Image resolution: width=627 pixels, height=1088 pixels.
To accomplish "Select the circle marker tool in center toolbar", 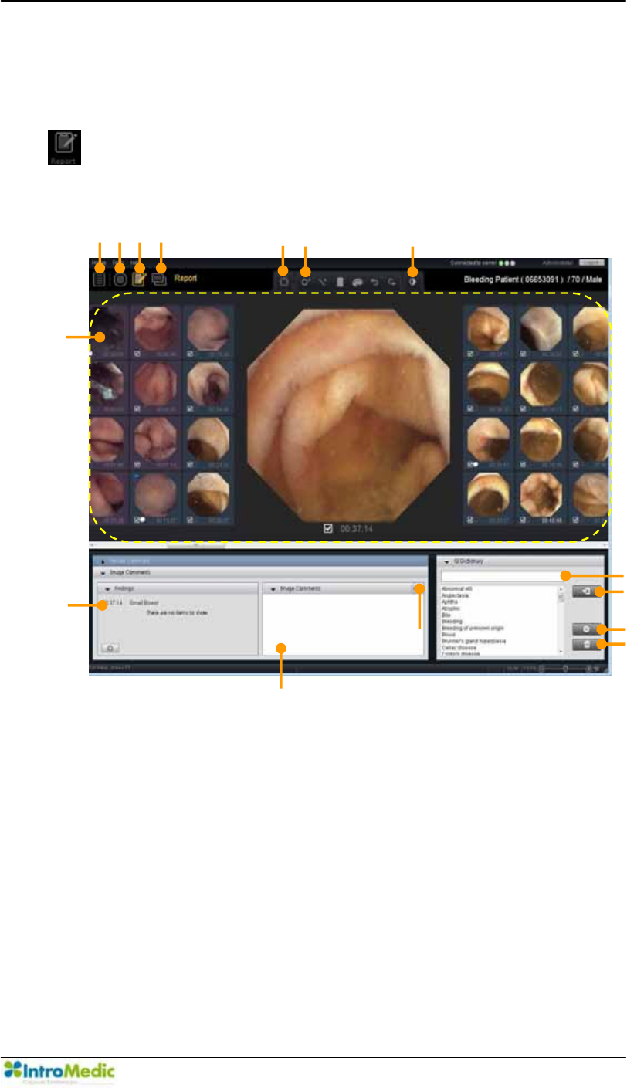I will click(x=306, y=282).
